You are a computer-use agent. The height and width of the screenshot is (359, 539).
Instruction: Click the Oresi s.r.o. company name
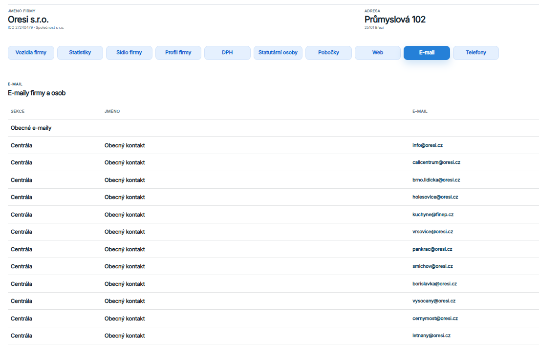28,20
